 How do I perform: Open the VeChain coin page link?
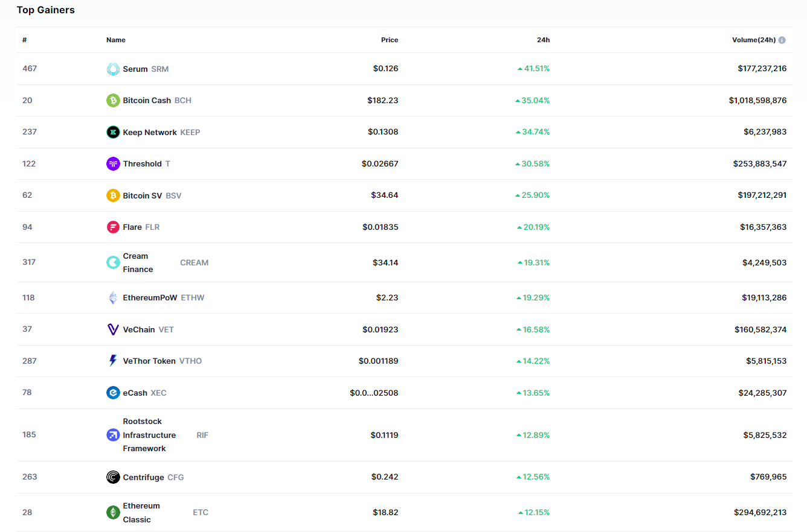point(139,329)
